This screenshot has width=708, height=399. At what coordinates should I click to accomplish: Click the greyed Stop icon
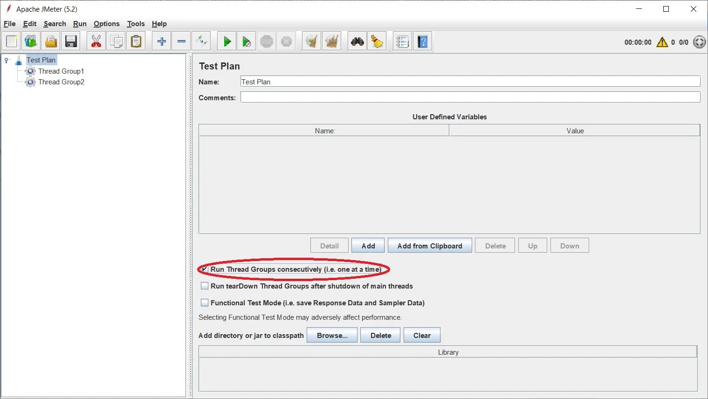click(267, 41)
